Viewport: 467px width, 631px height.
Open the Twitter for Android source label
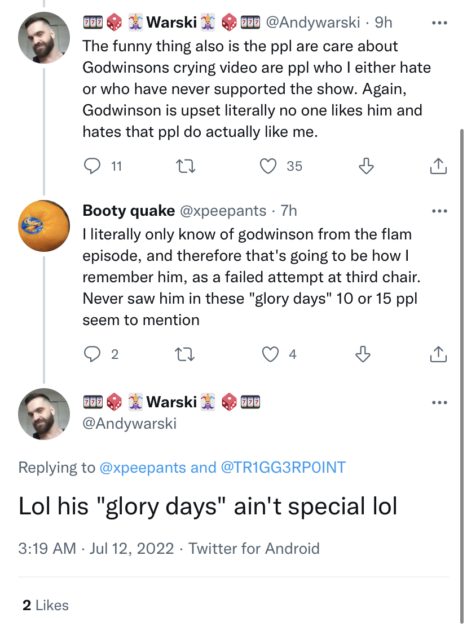254,549
